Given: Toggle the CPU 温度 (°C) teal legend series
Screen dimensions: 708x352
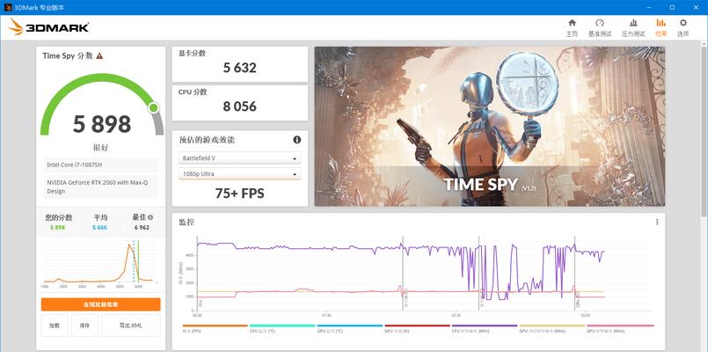Looking at the screenshot, I should coord(282,328).
